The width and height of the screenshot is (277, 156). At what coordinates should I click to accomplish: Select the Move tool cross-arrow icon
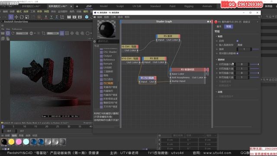(x=16, y=17)
